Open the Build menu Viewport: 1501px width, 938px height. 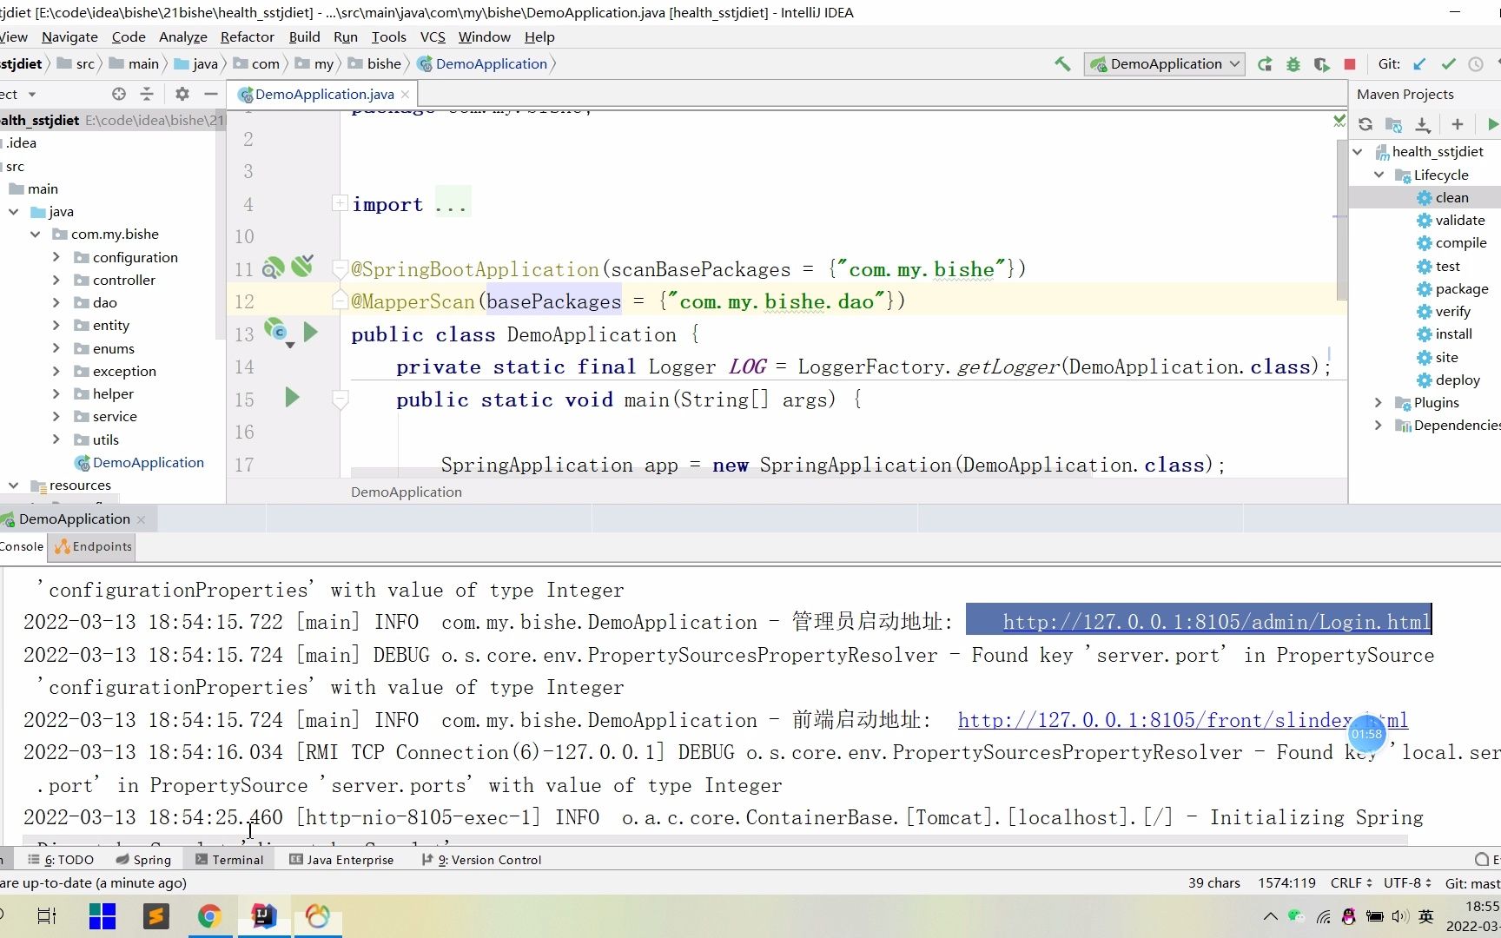pos(304,36)
